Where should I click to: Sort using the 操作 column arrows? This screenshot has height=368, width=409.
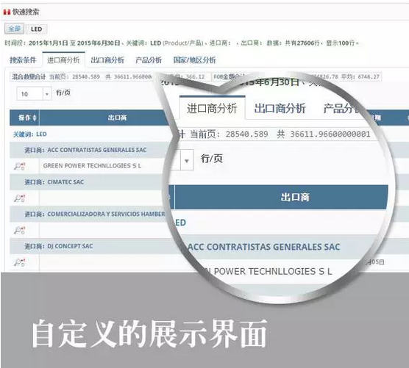(x=35, y=118)
